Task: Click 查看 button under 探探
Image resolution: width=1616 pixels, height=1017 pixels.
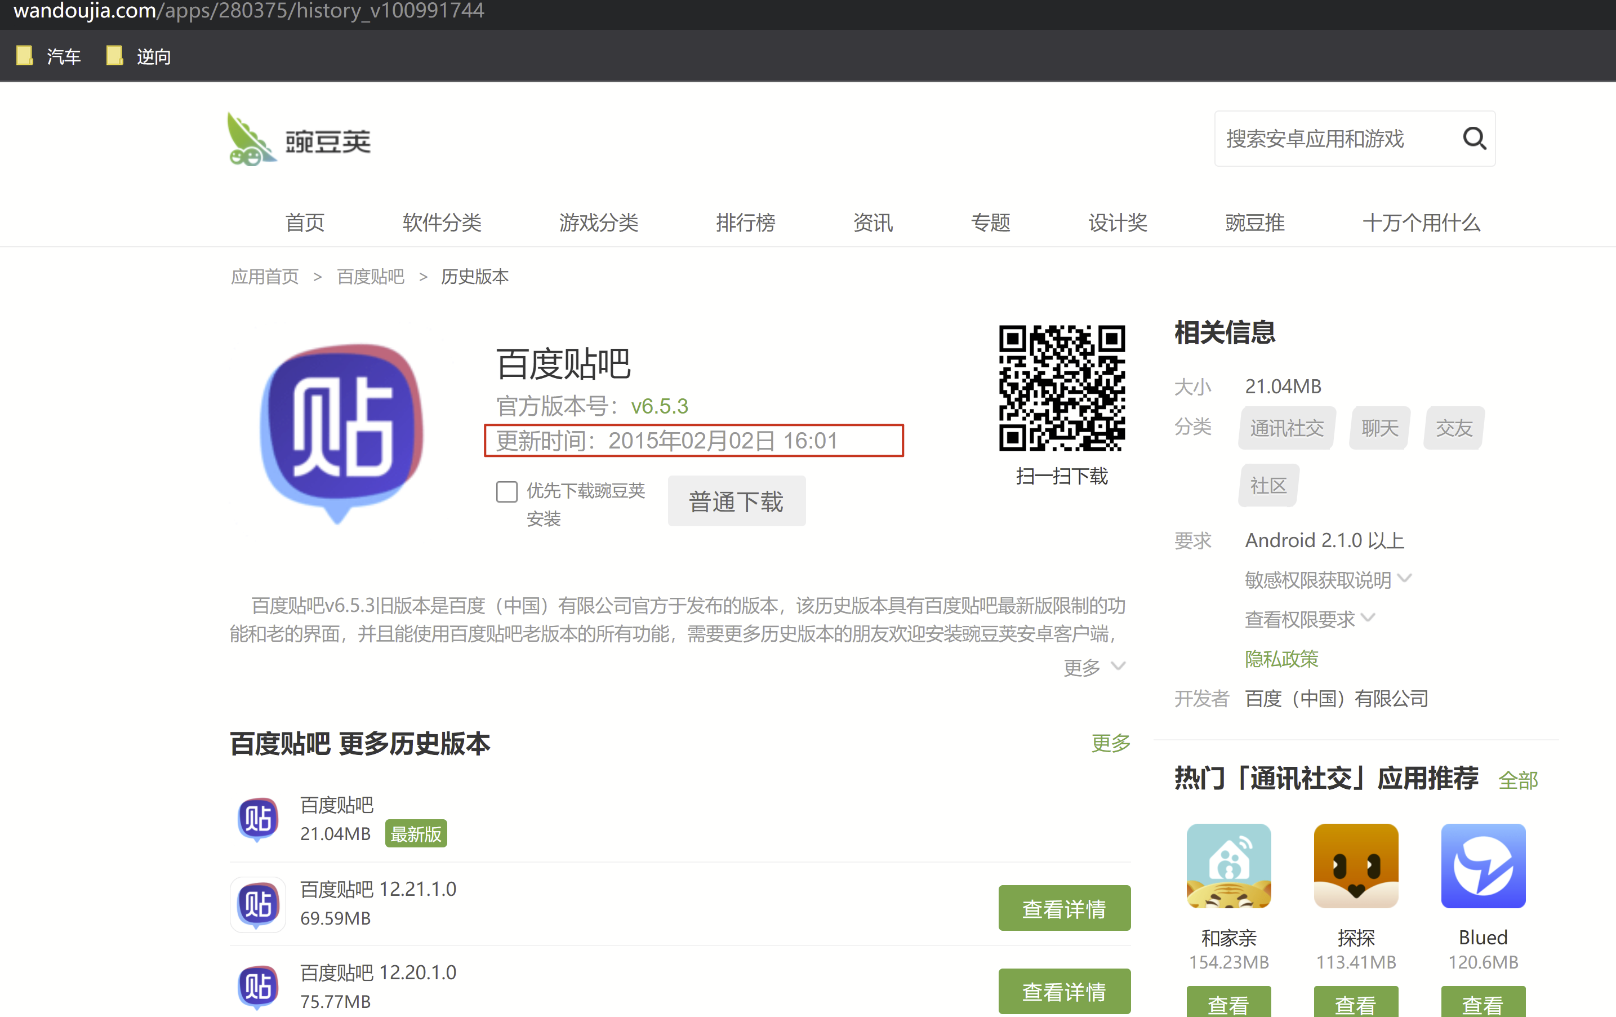Action: [x=1356, y=1002]
